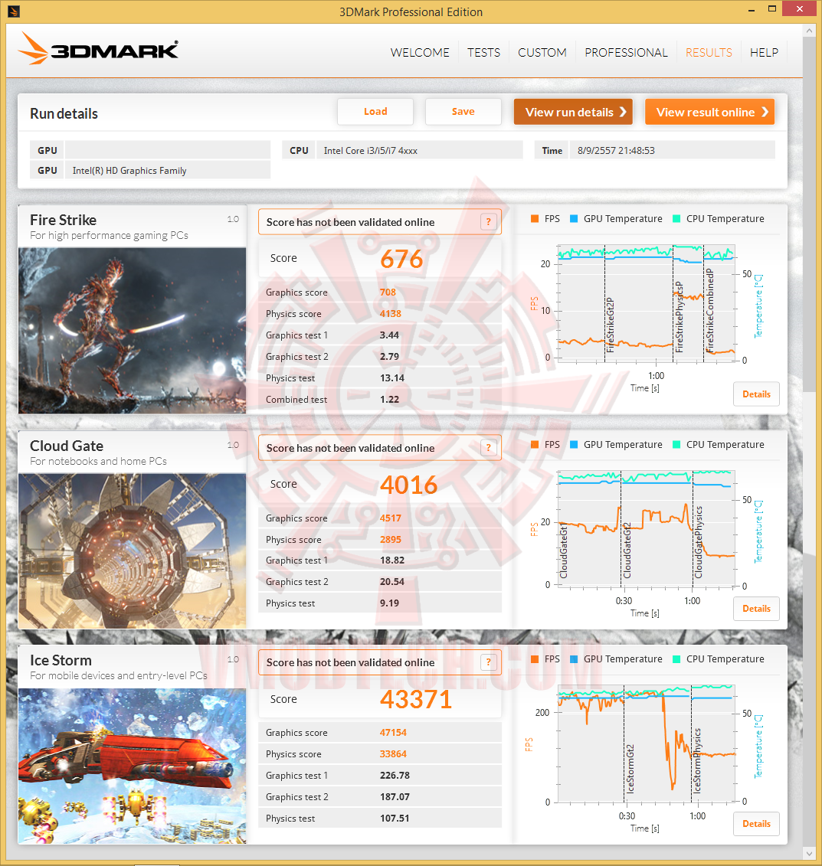Open Fire Strike validation help question mark
The height and width of the screenshot is (866, 822).
(488, 222)
